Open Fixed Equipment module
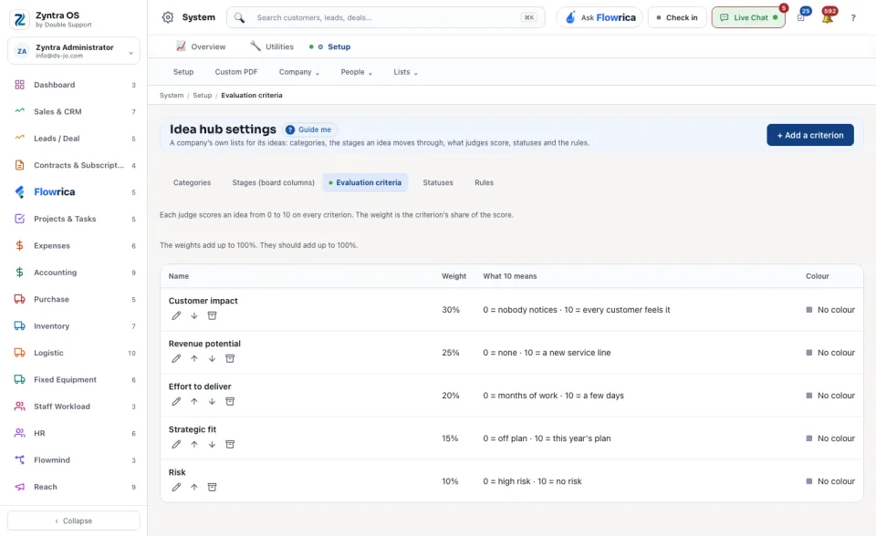Viewport: 876px width, 536px height. (74, 379)
